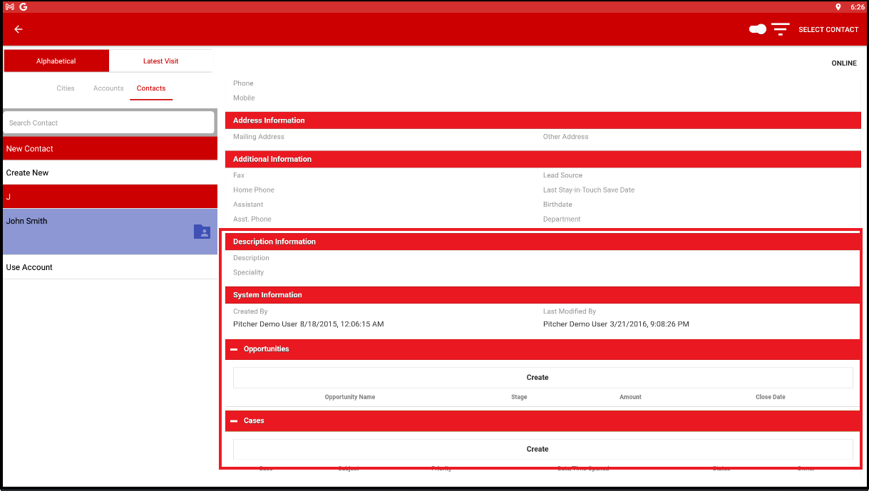Click Create under the Opportunities section

[x=538, y=377]
